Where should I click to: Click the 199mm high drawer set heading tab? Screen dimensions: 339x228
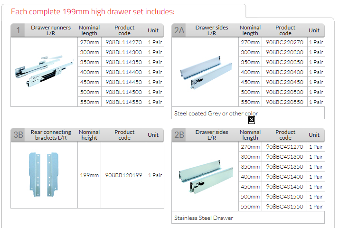pos(93,11)
